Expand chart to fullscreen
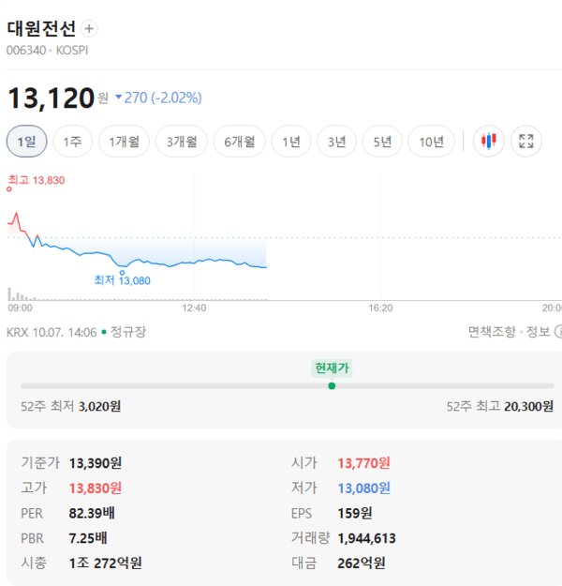 [x=526, y=142]
